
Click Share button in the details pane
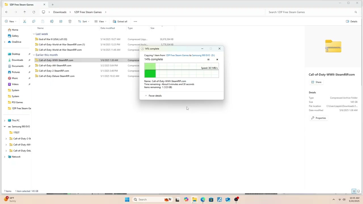[316, 82]
